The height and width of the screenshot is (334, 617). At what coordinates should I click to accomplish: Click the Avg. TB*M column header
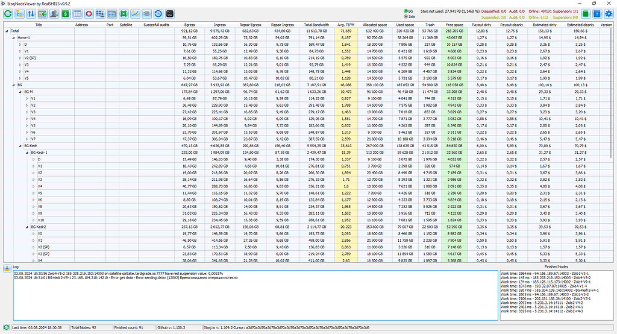click(x=345, y=25)
